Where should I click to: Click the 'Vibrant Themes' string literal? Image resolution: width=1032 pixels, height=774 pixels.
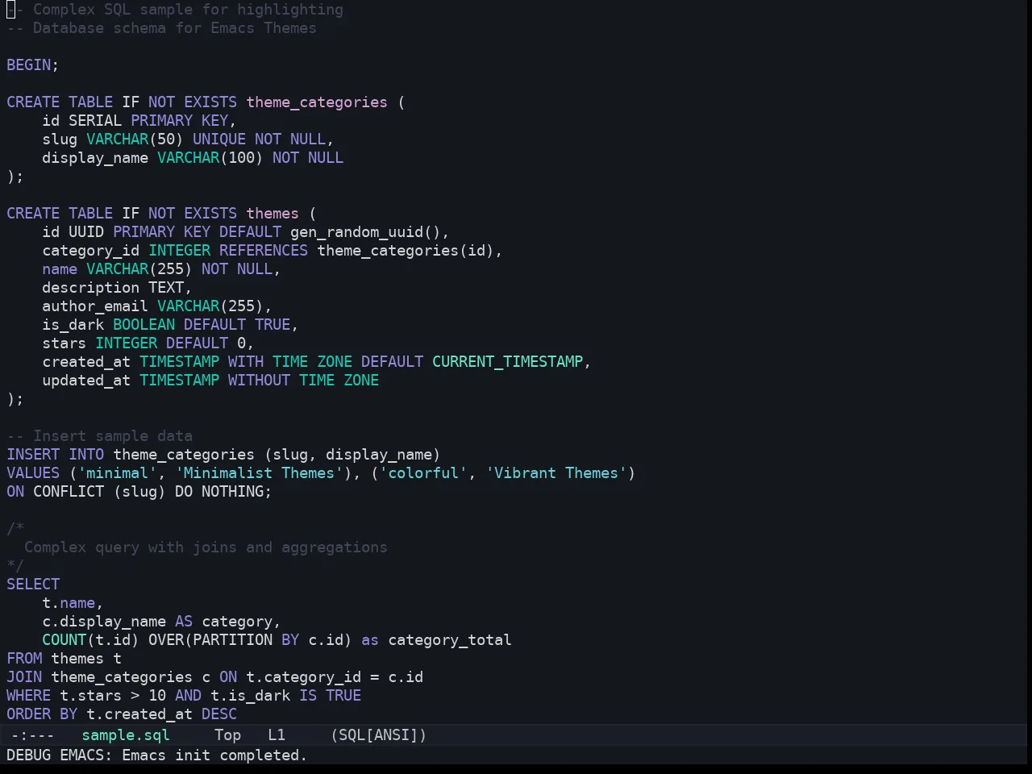click(556, 473)
